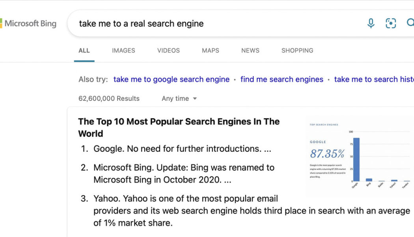Click the take me to search history suggestion
Screen dimensions: 414x237
pos(373,79)
